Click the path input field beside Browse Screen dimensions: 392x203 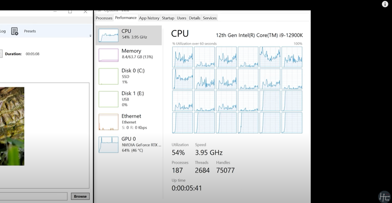point(33,196)
